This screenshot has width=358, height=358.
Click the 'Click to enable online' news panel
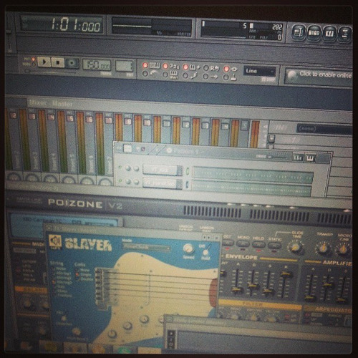pos(319,75)
